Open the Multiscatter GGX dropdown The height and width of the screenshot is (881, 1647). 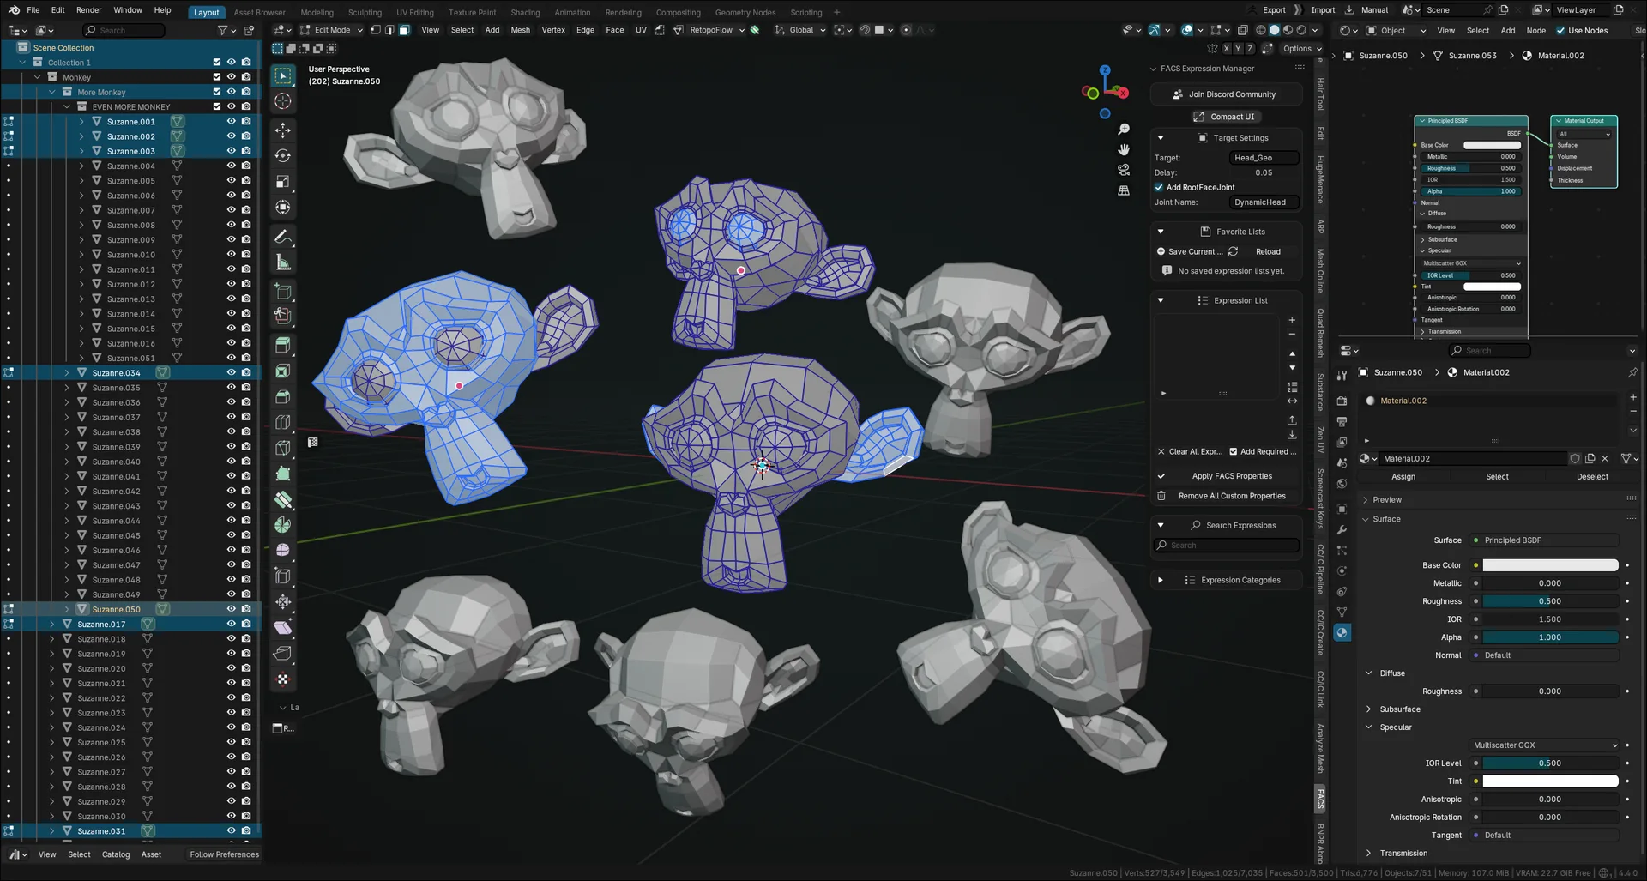pyautogui.click(x=1546, y=745)
